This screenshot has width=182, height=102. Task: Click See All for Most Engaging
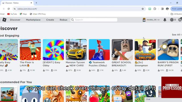(x=177, y=35)
